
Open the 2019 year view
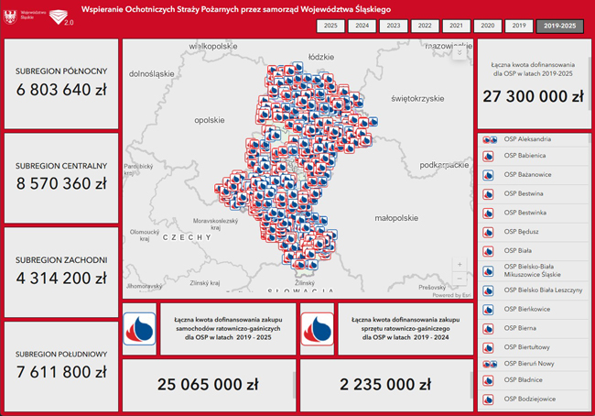coord(519,26)
